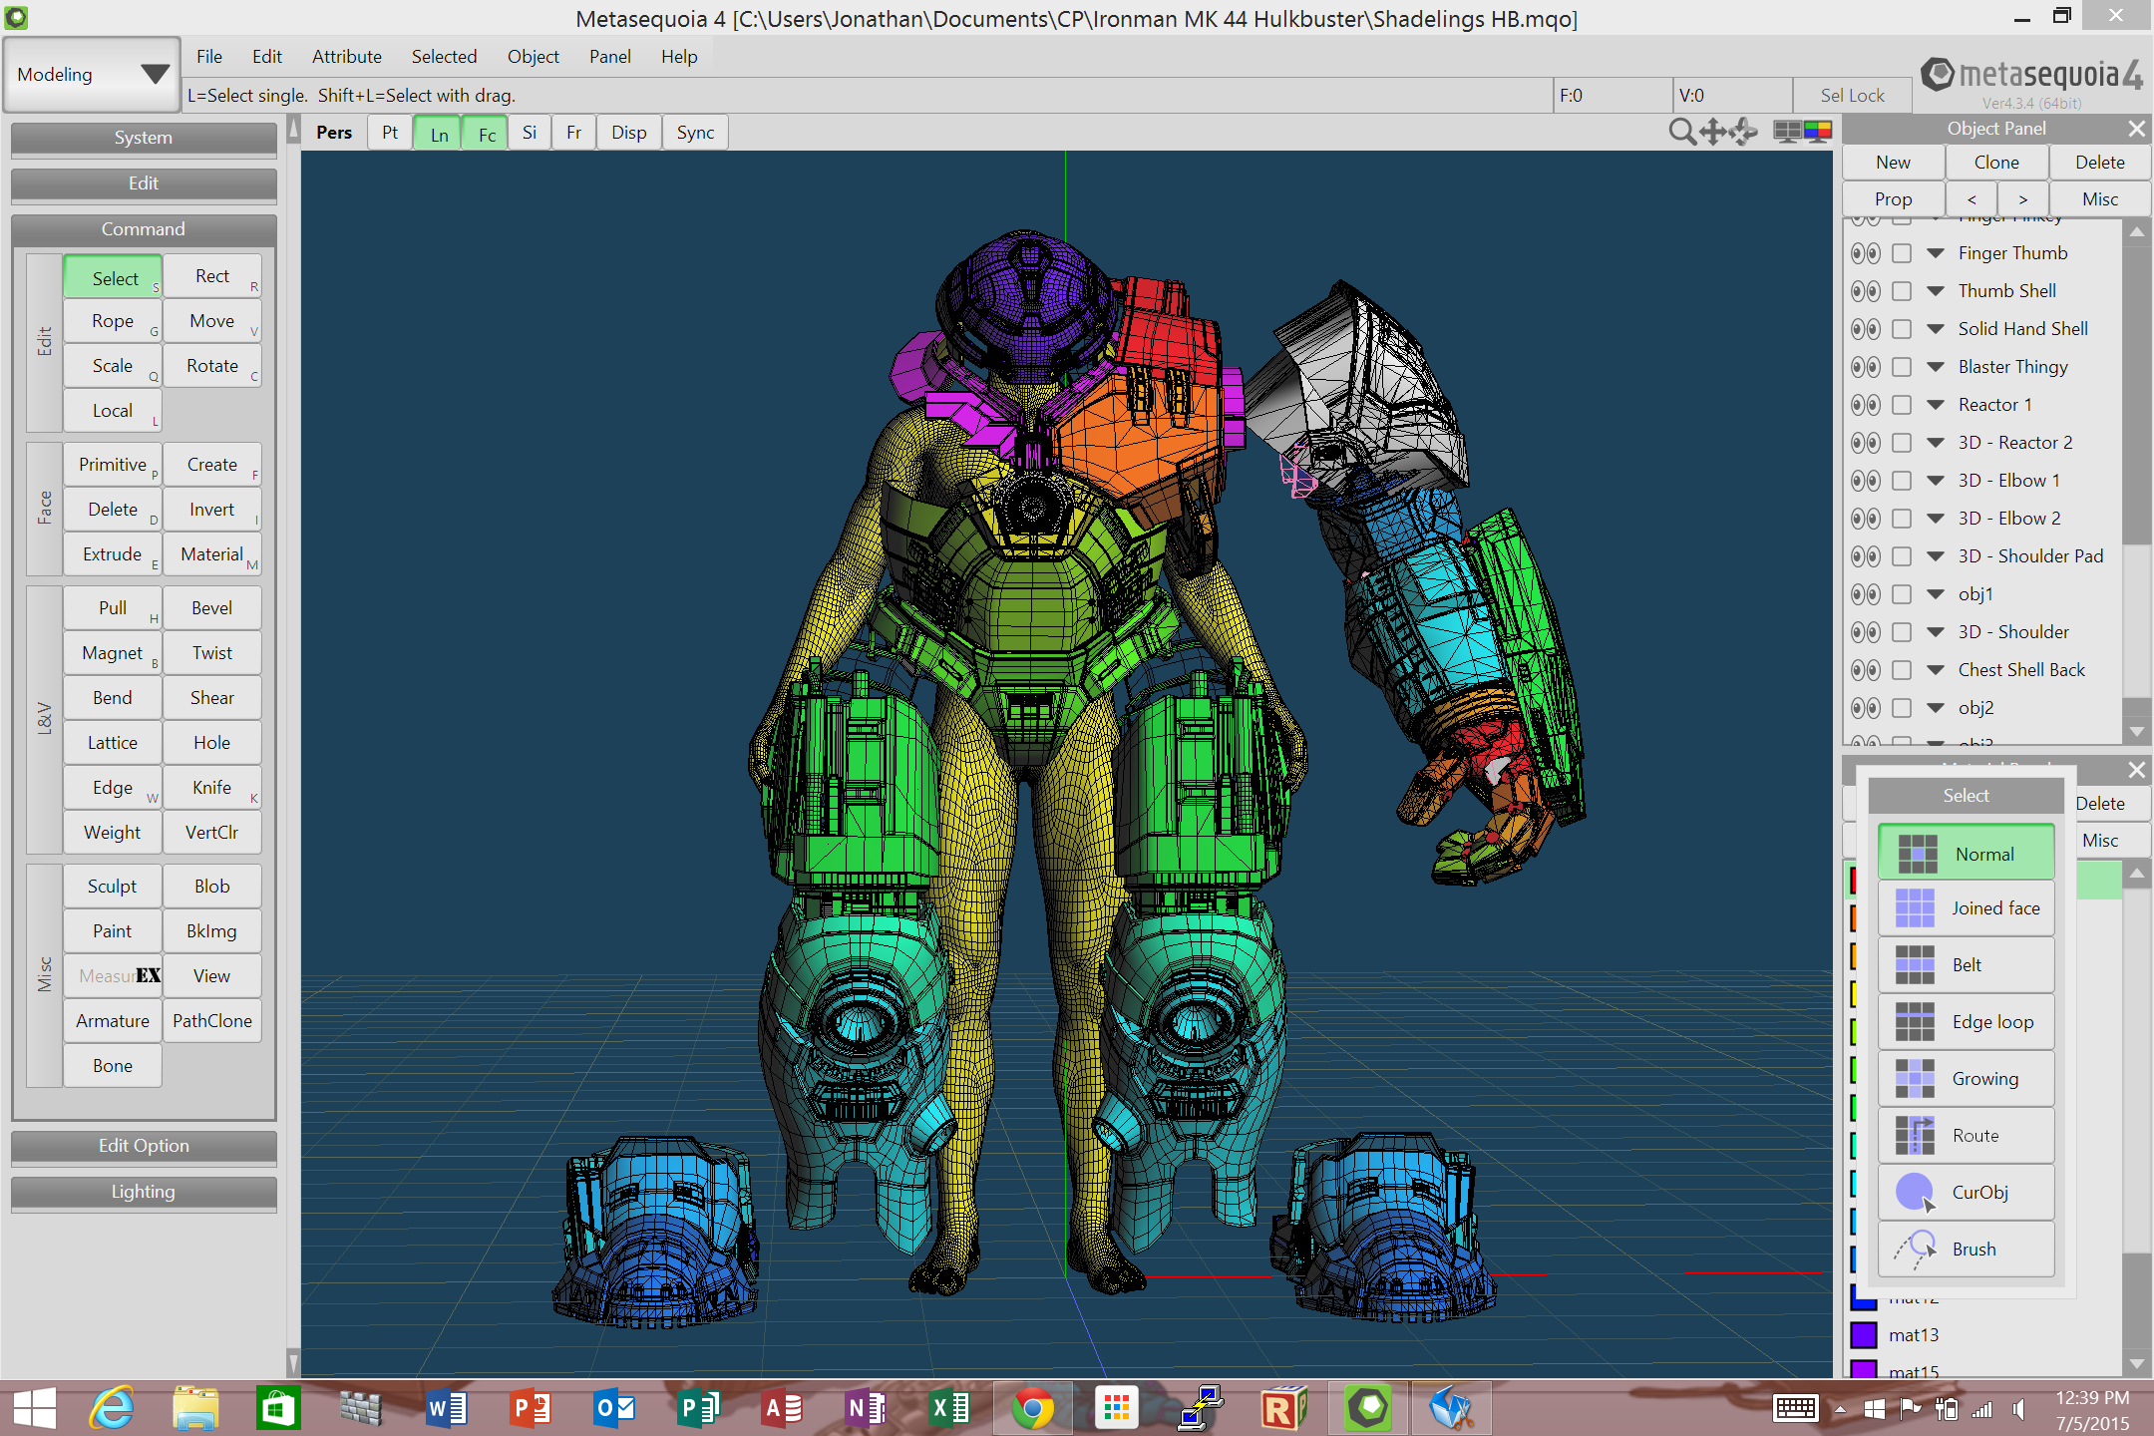
Task: Click the mat13 purple color swatch
Action: click(x=1864, y=1334)
